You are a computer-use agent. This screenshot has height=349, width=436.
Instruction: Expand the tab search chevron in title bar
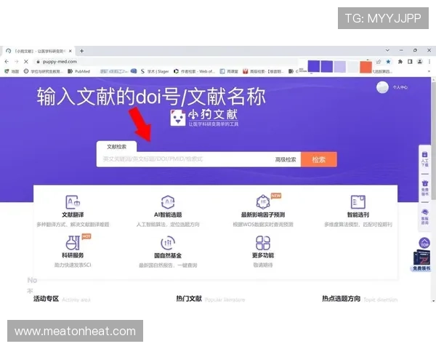point(387,50)
